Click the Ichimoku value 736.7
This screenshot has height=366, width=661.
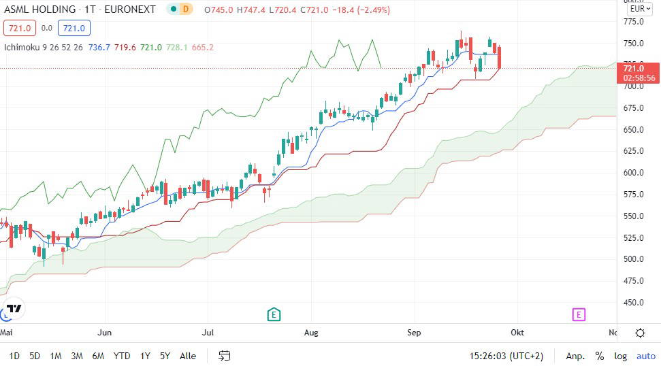(99, 47)
